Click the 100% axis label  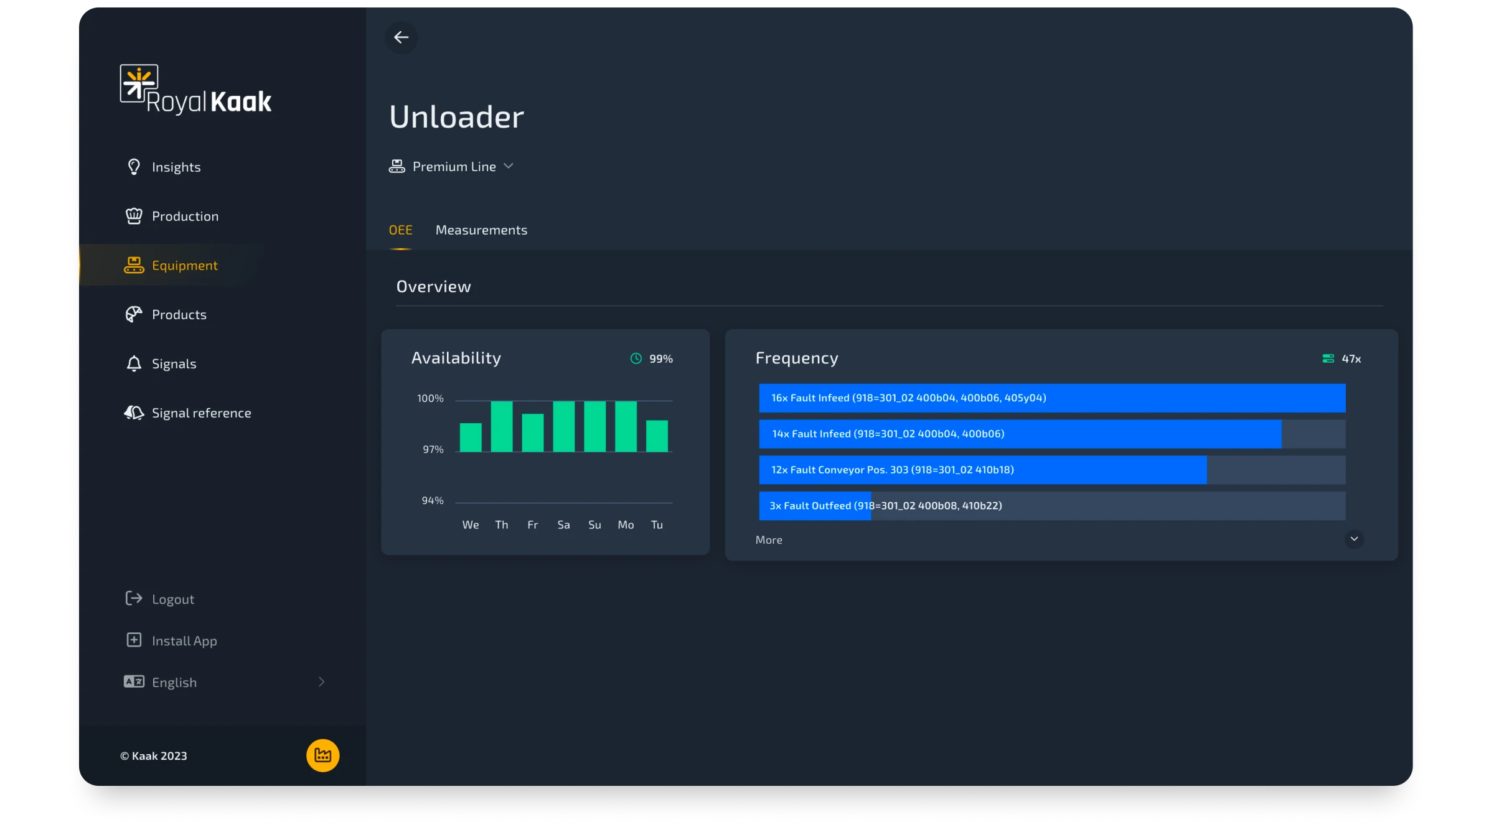pyautogui.click(x=430, y=398)
